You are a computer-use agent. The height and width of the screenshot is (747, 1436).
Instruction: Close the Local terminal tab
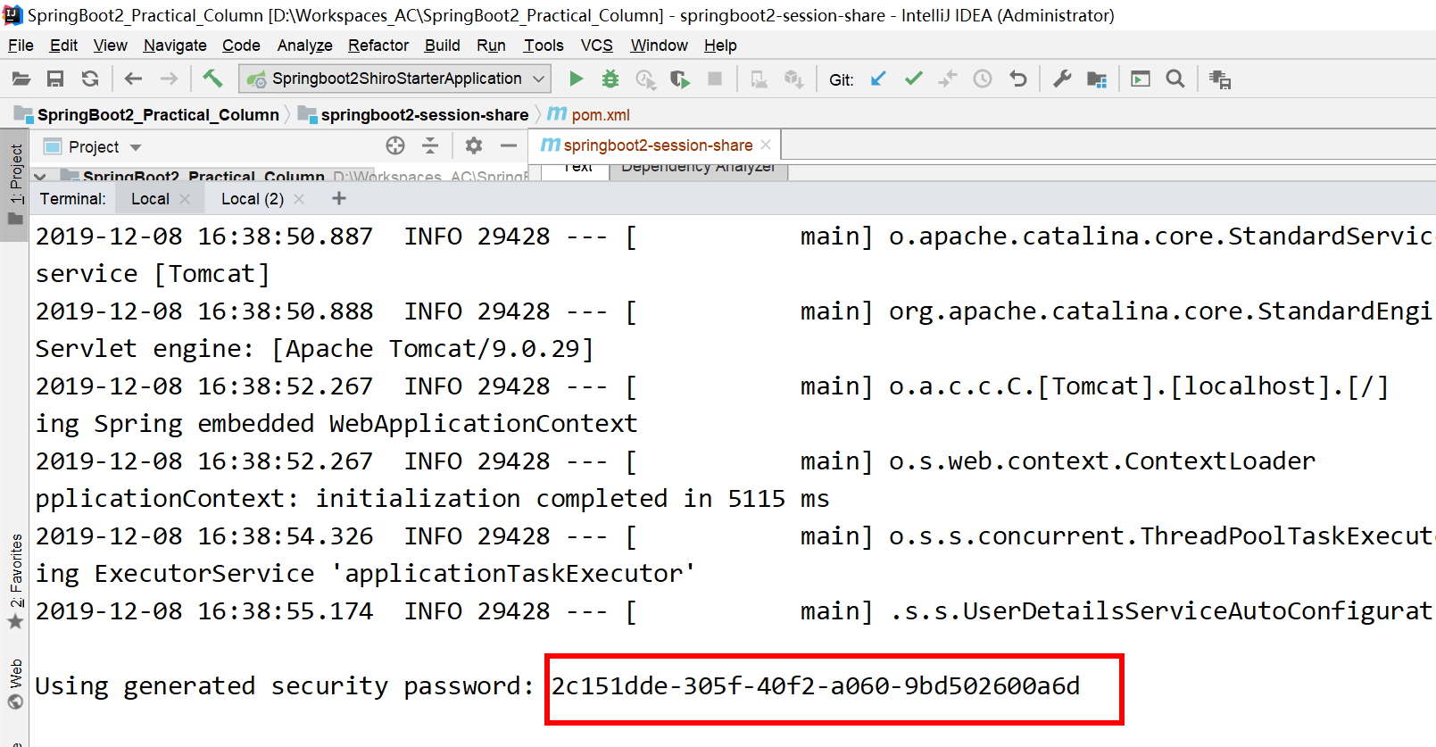pos(185,199)
